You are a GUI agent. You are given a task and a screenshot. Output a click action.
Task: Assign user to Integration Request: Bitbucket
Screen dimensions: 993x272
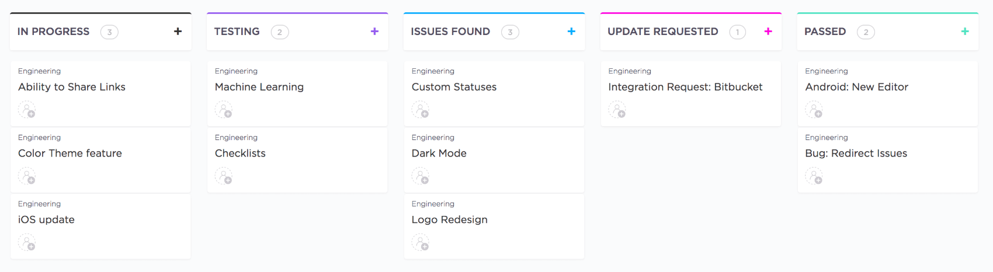coord(617,110)
